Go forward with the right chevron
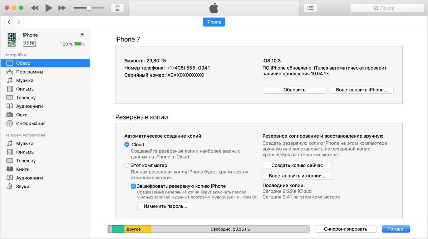 point(19,22)
